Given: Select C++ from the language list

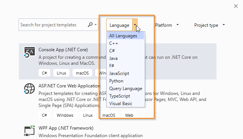Looking at the screenshot, I should coord(125,43).
